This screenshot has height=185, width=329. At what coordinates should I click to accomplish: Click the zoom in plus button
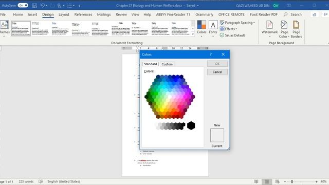[x=317, y=181]
